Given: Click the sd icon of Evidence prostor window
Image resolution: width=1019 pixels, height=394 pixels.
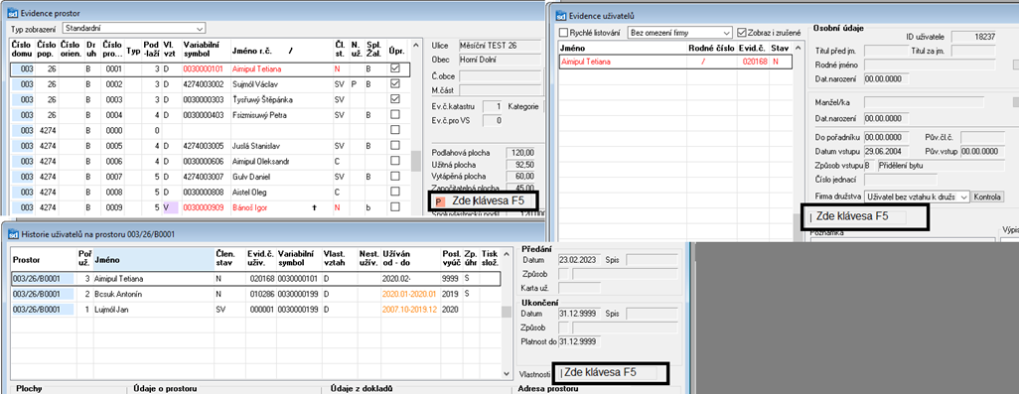Looking at the screenshot, I should (13, 13).
